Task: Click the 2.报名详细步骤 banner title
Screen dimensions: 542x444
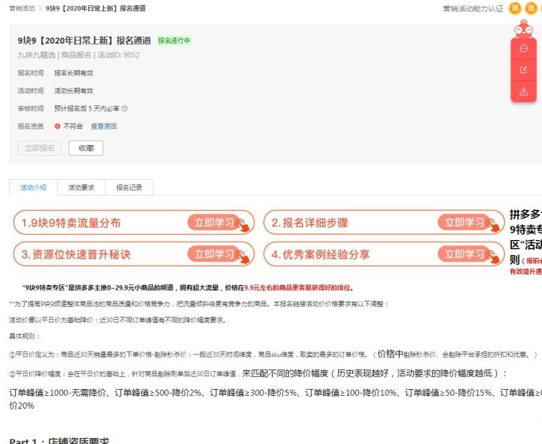Action: pos(309,223)
